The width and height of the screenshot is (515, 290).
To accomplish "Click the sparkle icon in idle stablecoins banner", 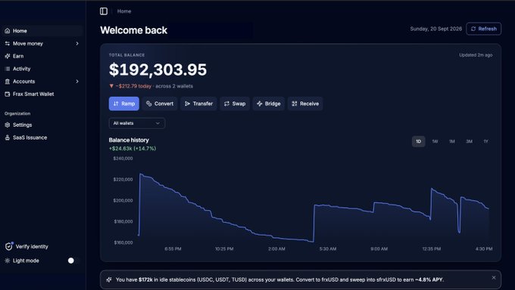I will 109,279.
